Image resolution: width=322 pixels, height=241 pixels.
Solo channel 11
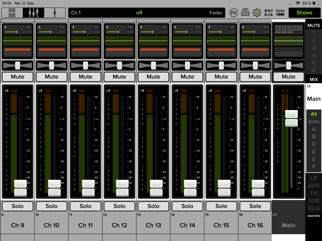coord(86,206)
